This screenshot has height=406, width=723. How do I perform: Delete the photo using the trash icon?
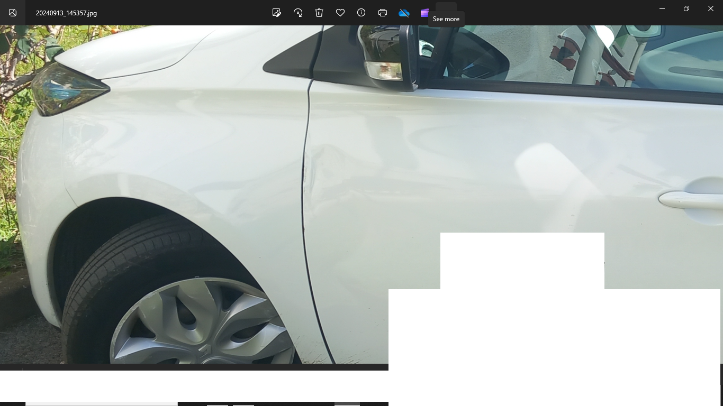pos(319,13)
